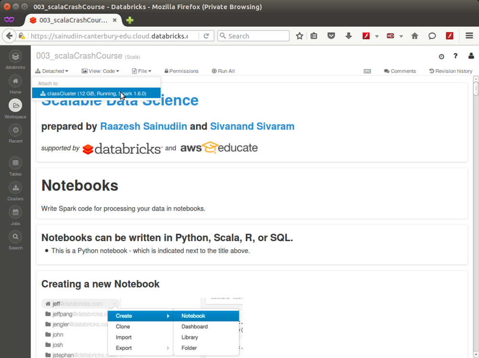The width and height of the screenshot is (479, 358).
Task: Select the 003_scalaCrashCour... browser tab
Action: tap(73, 20)
